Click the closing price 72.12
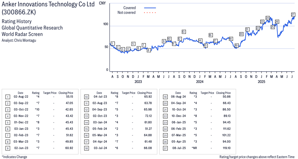Image resolution: width=298 pixels, height=159 pixels. point(148,116)
